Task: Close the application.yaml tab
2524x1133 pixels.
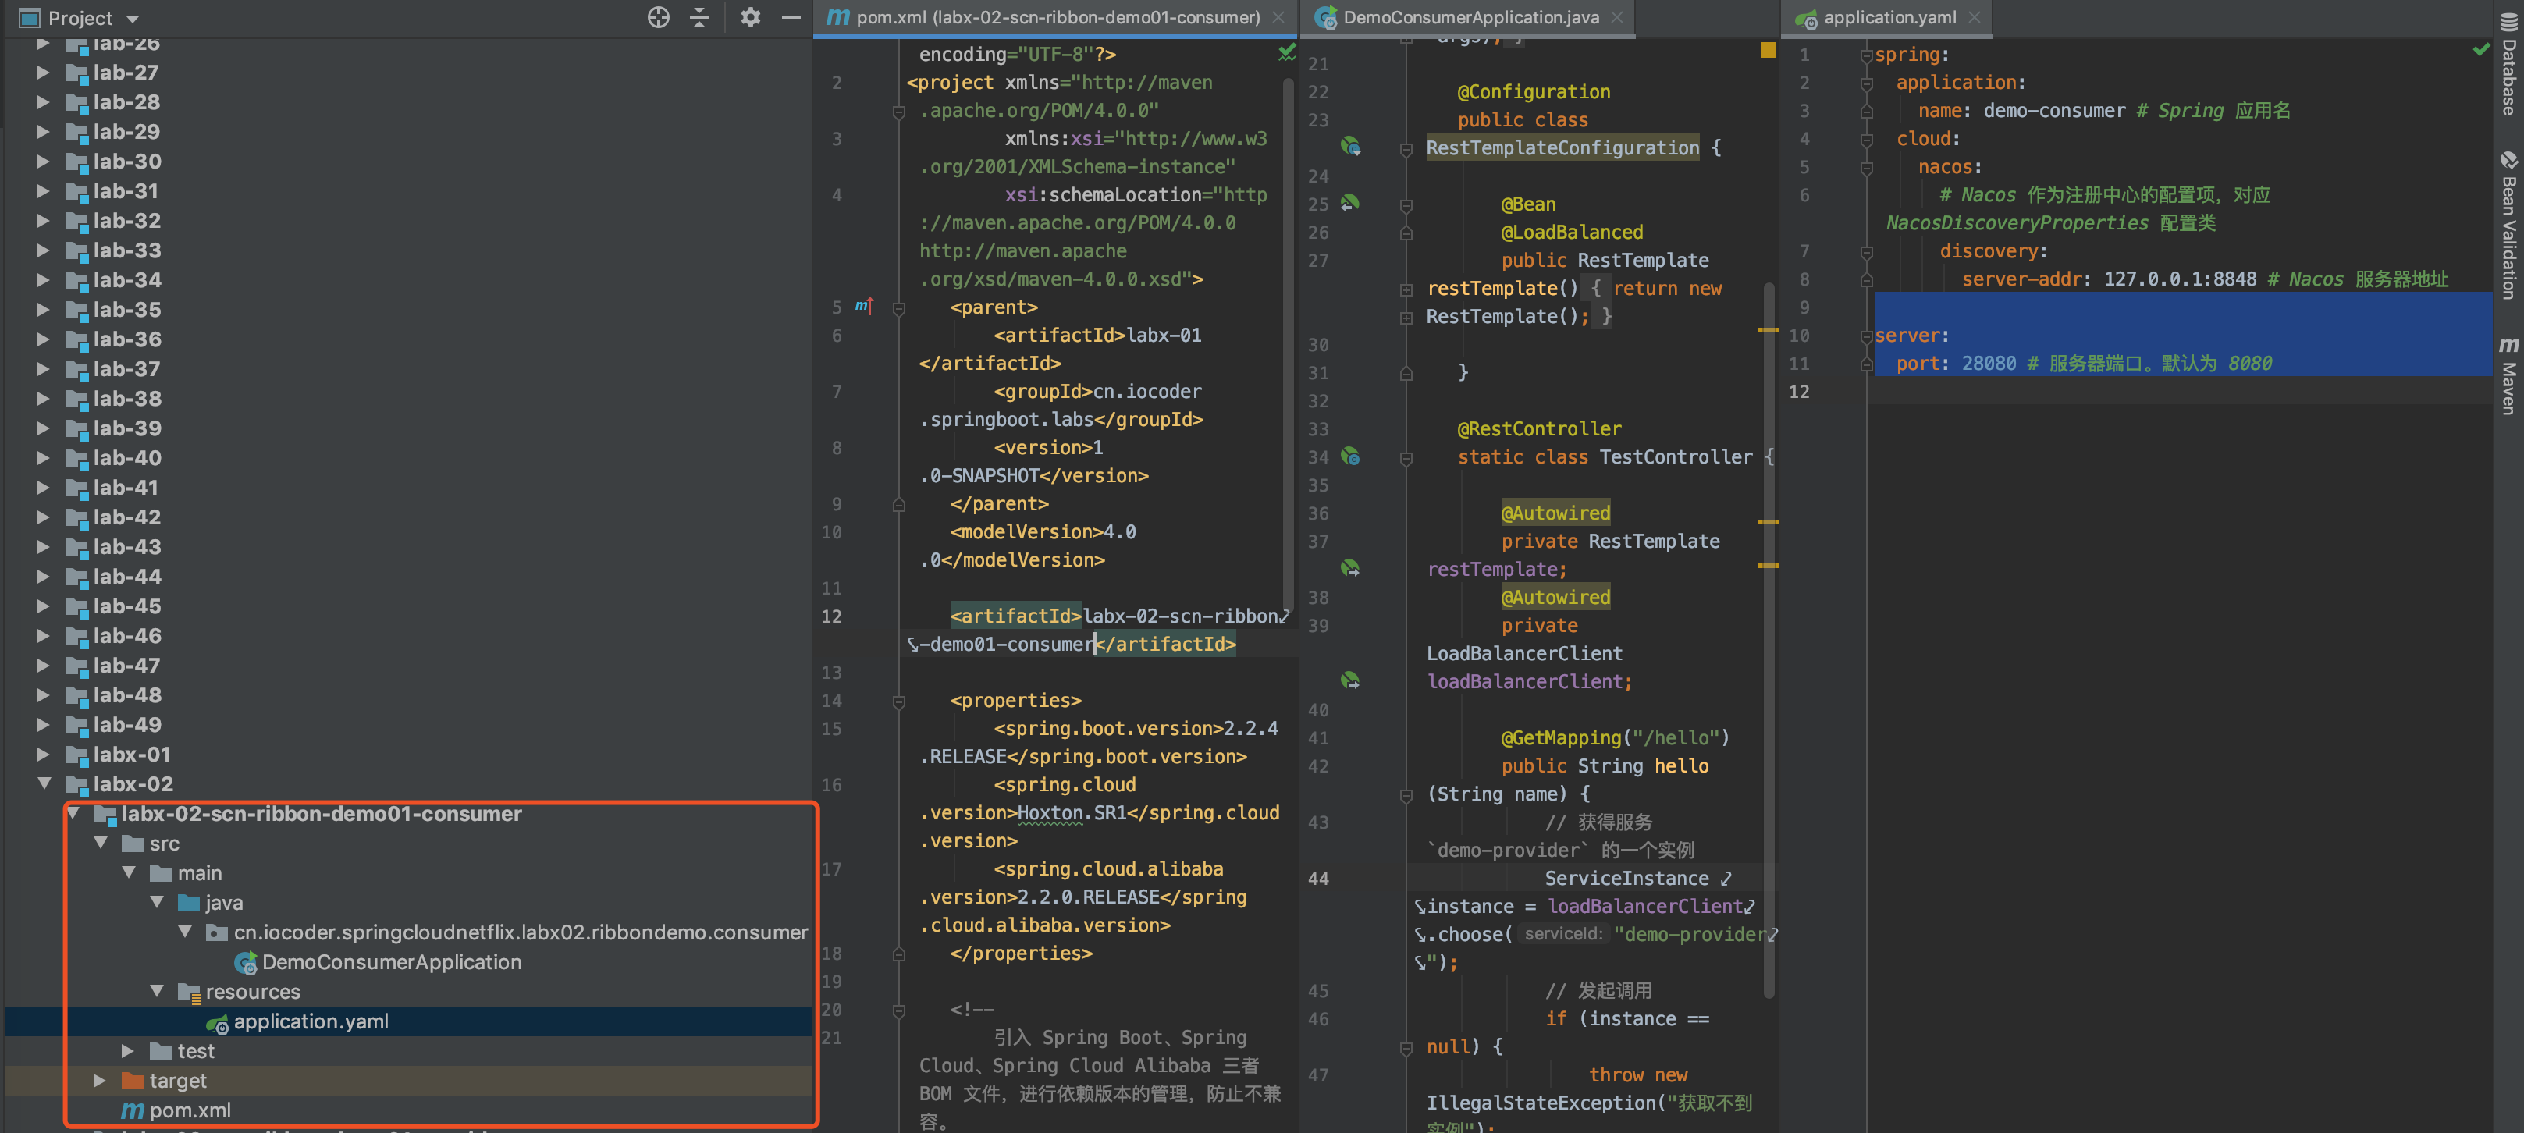Action: tap(1975, 18)
